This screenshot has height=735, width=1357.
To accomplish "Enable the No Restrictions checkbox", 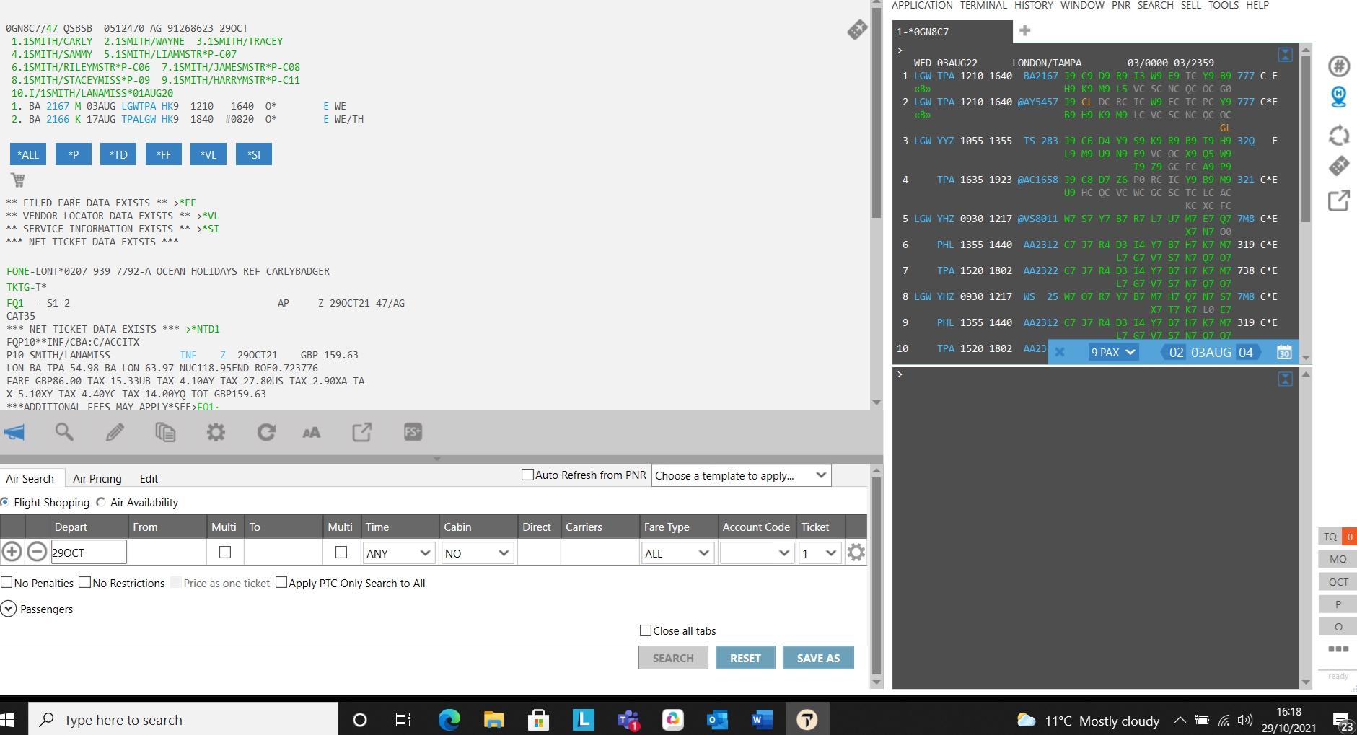I will (85, 582).
